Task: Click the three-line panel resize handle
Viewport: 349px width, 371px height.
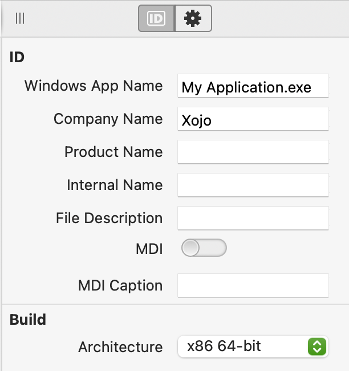Action: 20,18
